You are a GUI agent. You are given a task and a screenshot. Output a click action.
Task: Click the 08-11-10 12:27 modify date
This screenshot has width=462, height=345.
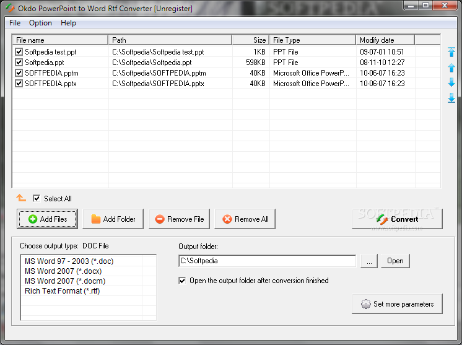coord(382,63)
